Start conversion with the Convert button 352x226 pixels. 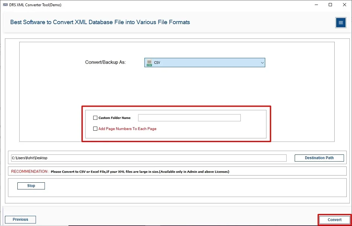[x=334, y=220]
